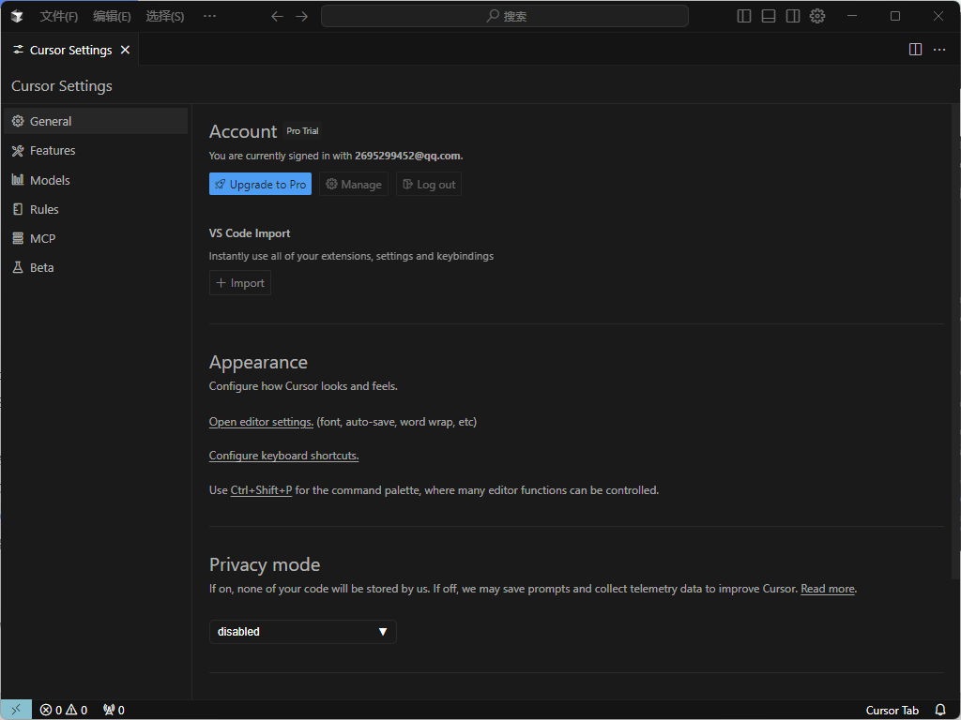This screenshot has width=961, height=720.
Task: Open the Models settings section
Action: pos(96,180)
